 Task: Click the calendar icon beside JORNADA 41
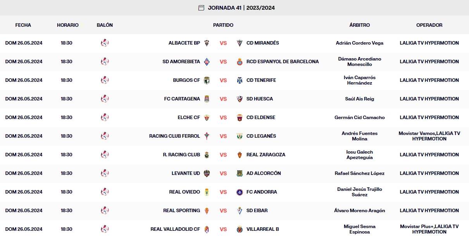click(x=201, y=7)
